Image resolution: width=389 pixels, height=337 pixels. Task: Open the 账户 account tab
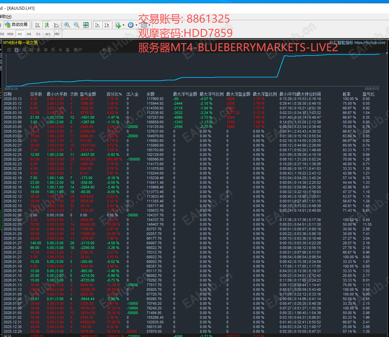[x=78, y=50]
